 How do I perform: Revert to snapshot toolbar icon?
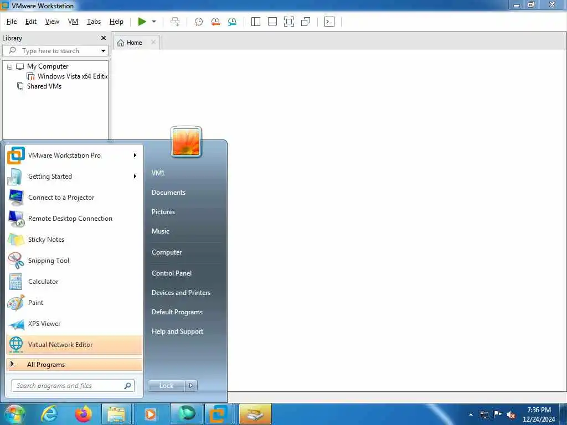point(215,22)
